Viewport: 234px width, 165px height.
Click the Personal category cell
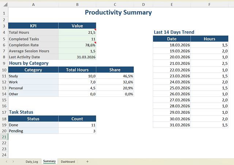coord(33,88)
